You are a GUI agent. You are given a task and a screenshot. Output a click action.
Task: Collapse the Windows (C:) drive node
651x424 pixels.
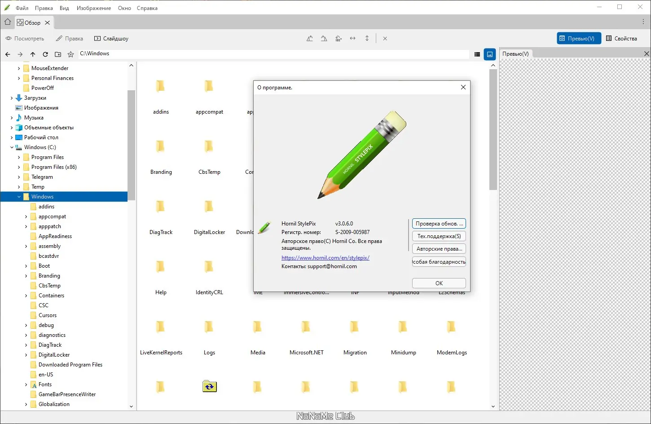tap(12, 147)
